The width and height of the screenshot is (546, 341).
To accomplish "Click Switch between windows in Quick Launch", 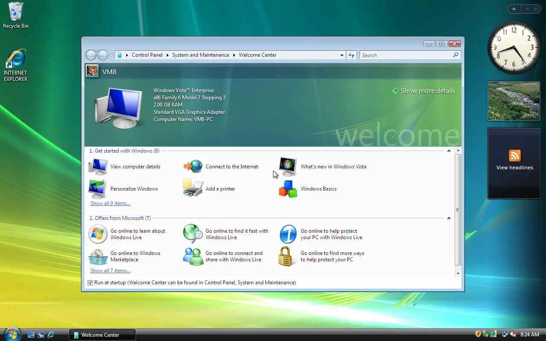I will (x=41, y=335).
